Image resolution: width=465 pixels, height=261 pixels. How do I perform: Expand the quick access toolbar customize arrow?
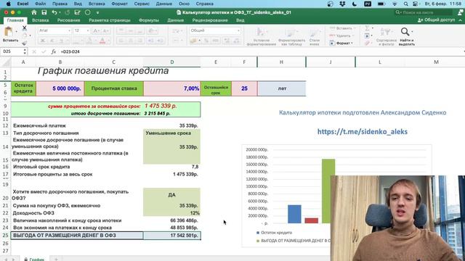[97, 12]
